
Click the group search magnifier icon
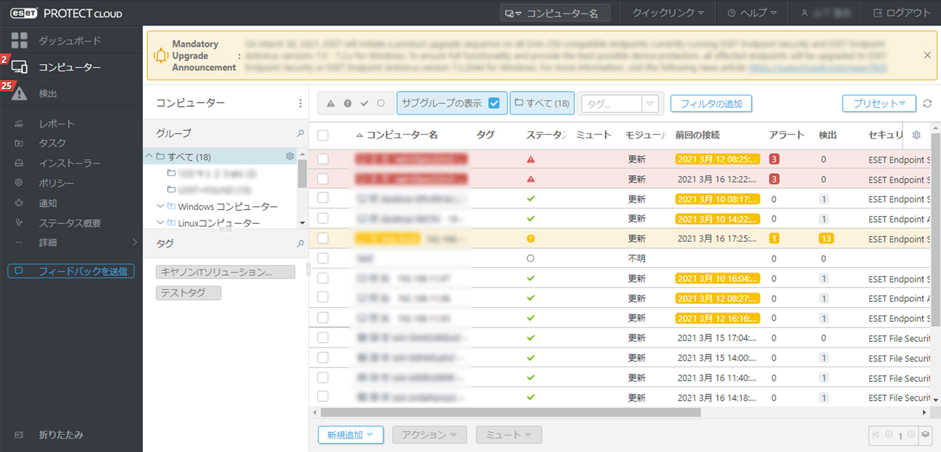[300, 133]
